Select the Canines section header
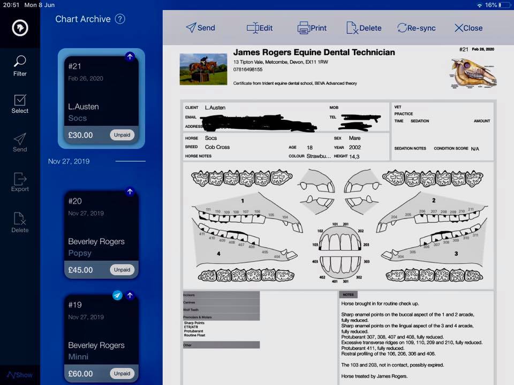Viewport: 514px width, 385px height. tap(221, 302)
